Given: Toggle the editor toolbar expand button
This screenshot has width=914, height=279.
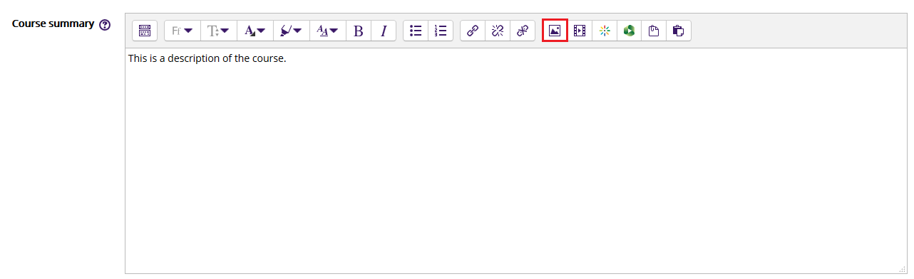Looking at the screenshot, I should click(x=145, y=31).
